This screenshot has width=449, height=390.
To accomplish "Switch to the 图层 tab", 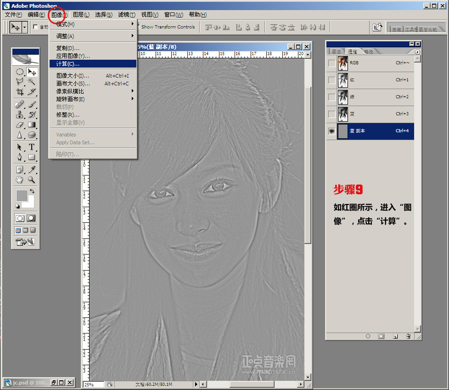I will click(x=337, y=52).
